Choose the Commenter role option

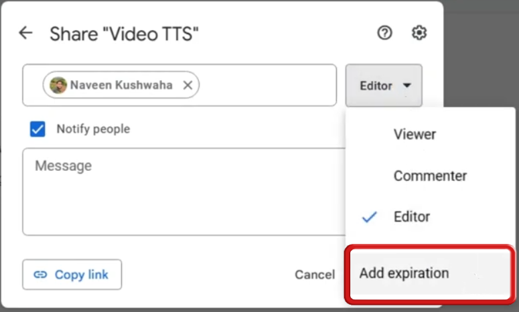point(431,175)
